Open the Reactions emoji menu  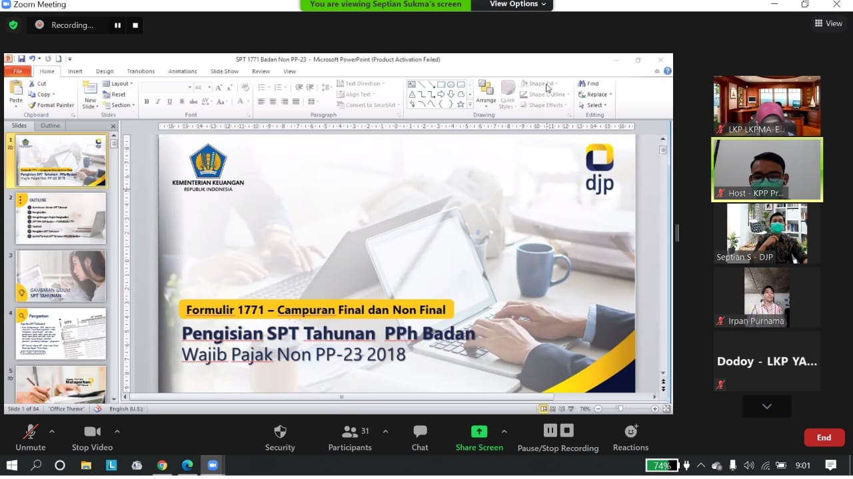(x=630, y=431)
